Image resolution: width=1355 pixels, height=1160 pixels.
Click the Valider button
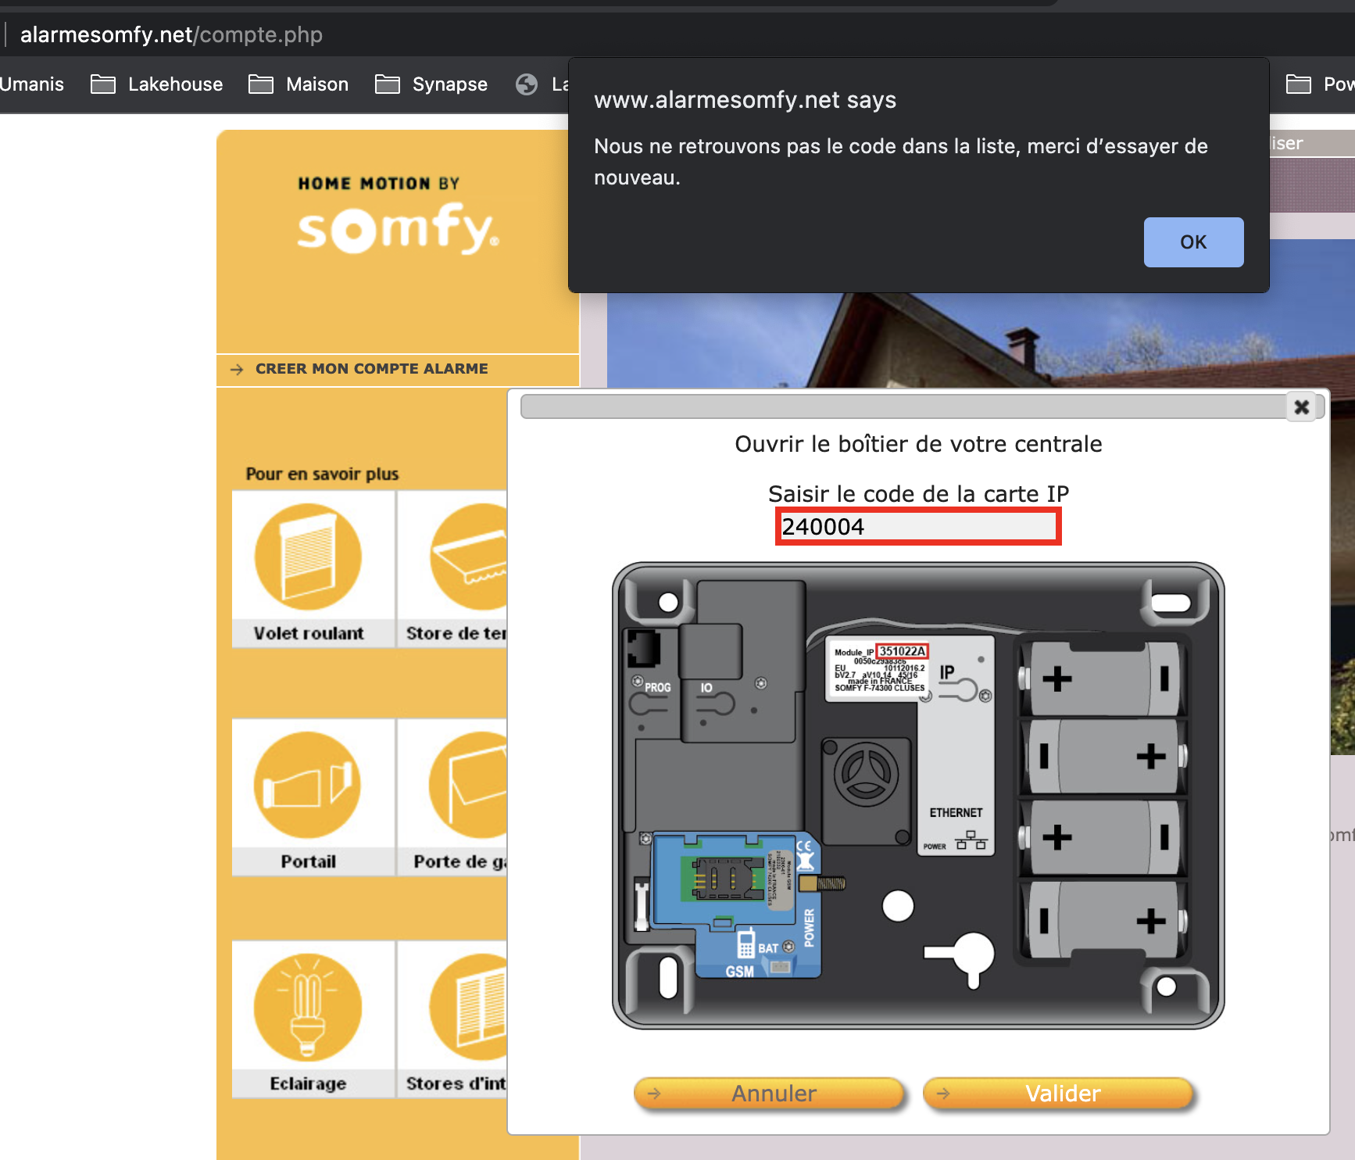(1059, 1093)
